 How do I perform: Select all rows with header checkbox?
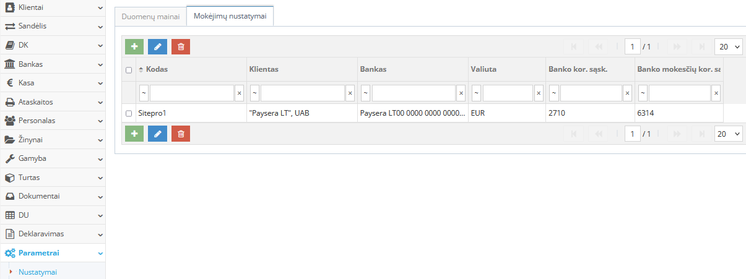coord(129,70)
